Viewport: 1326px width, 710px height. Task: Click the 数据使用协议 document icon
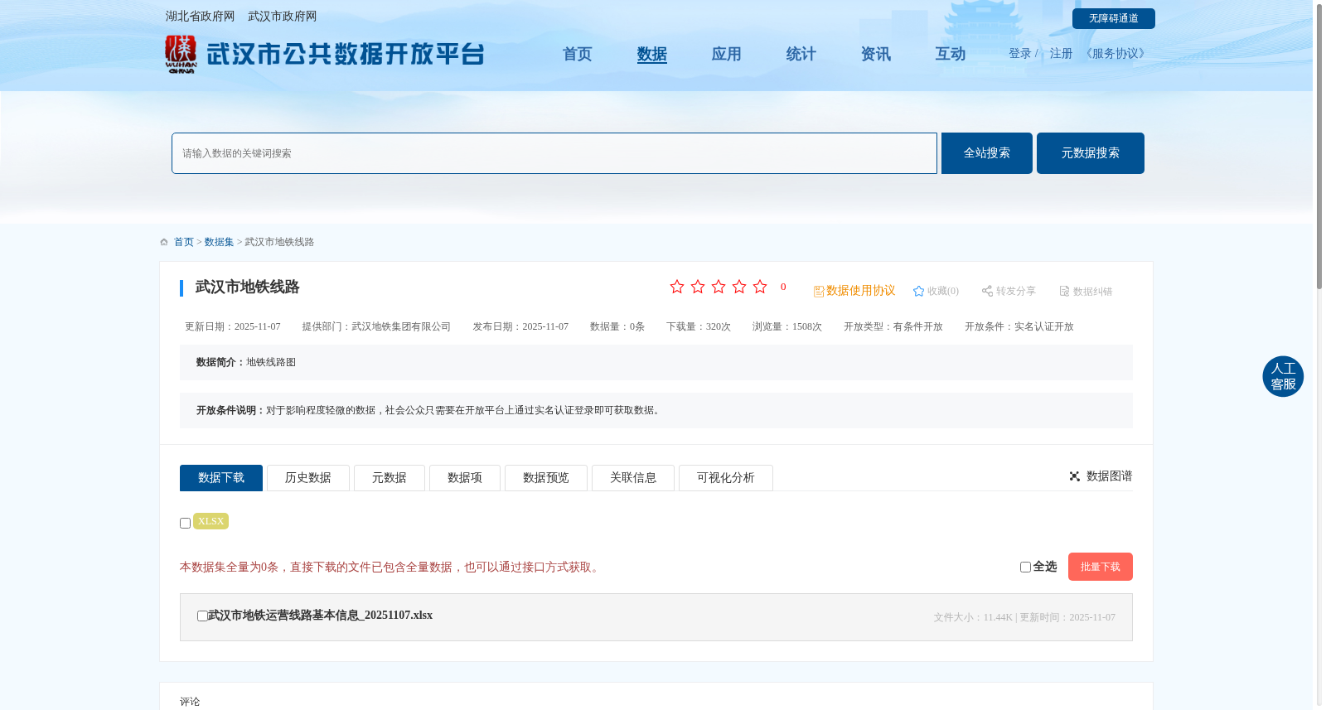(819, 292)
